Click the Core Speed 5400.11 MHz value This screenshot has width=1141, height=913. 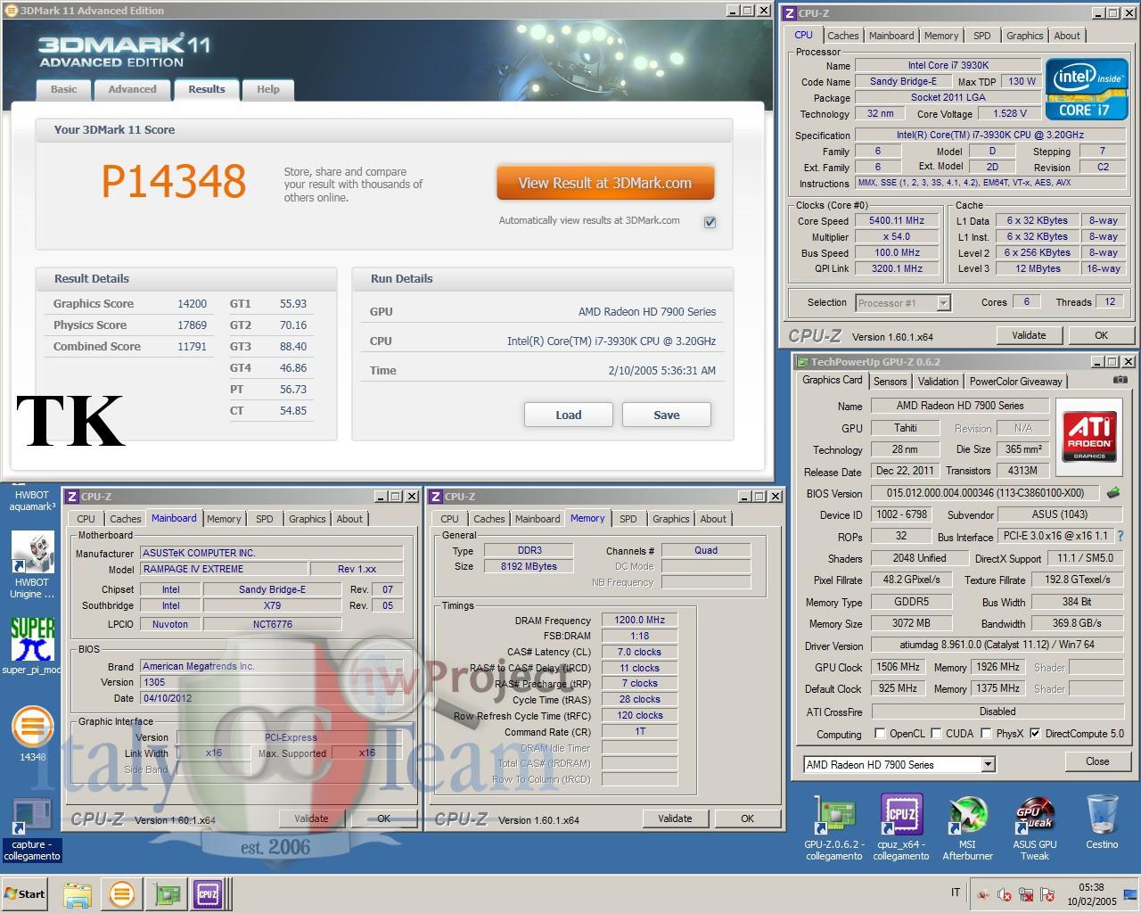pyautogui.click(x=897, y=220)
